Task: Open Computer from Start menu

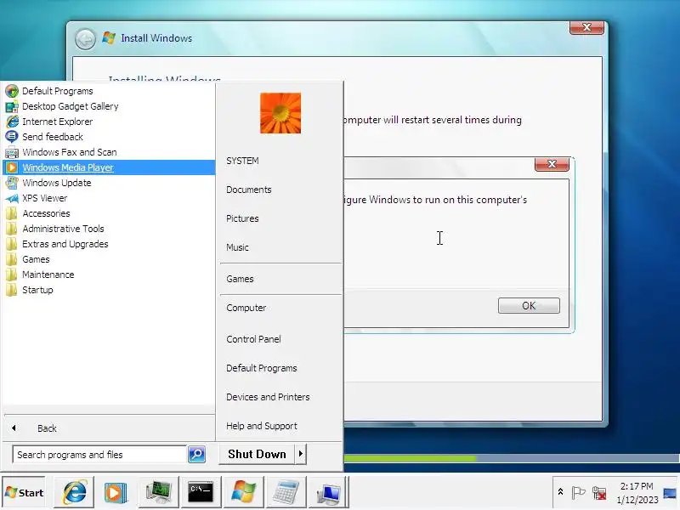Action: click(246, 308)
